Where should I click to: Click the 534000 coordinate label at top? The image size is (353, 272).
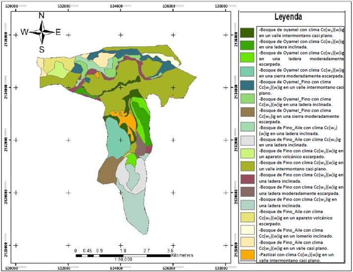tap(119, 6)
